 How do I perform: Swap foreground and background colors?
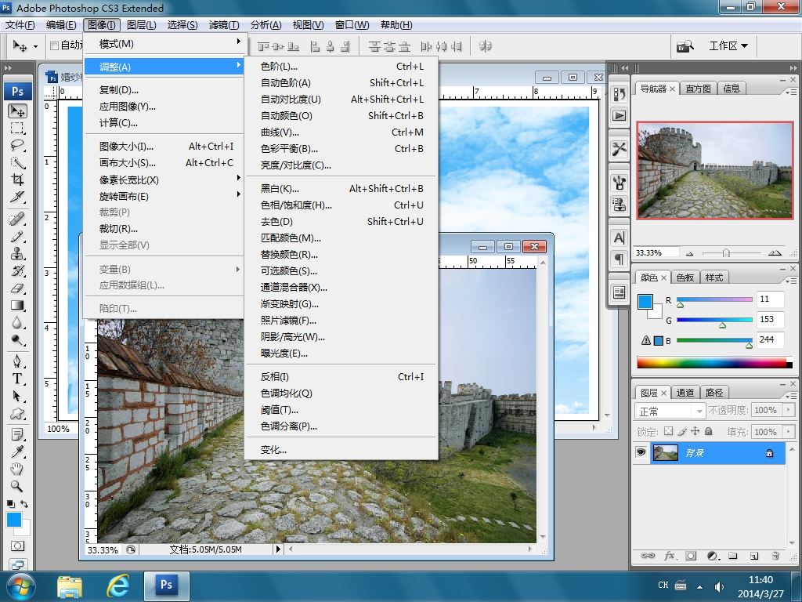coord(24,504)
